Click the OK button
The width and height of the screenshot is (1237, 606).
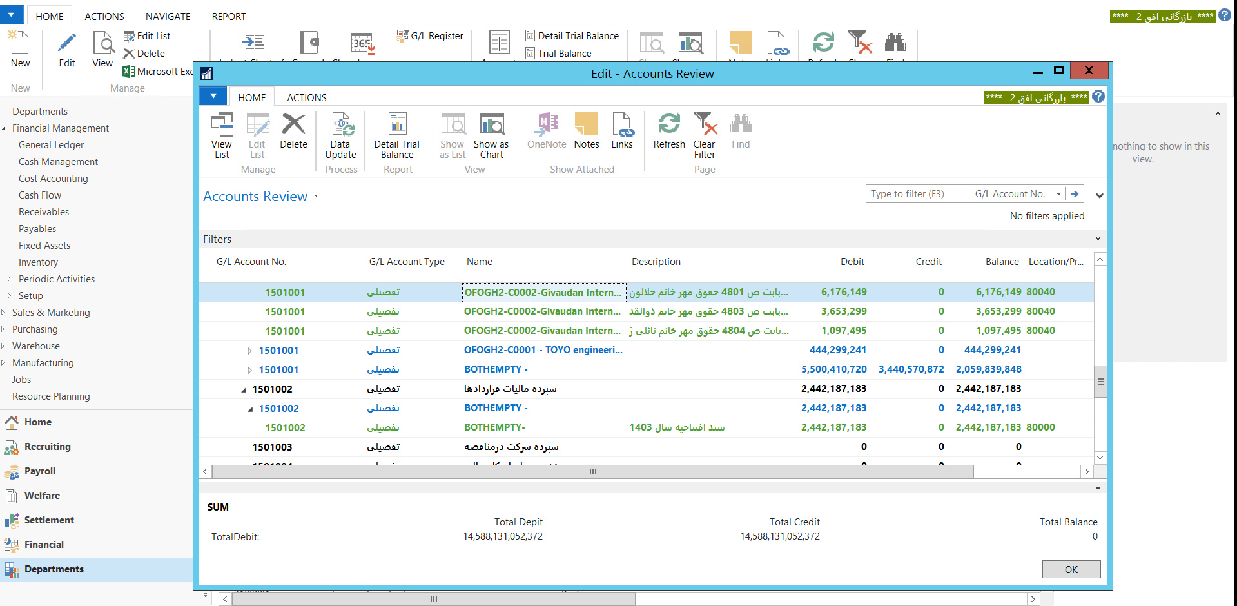1071,569
